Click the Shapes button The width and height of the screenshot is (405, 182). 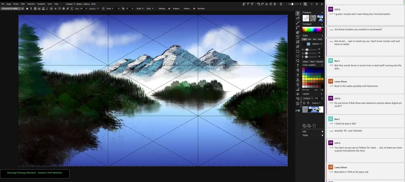click(176, 9)
